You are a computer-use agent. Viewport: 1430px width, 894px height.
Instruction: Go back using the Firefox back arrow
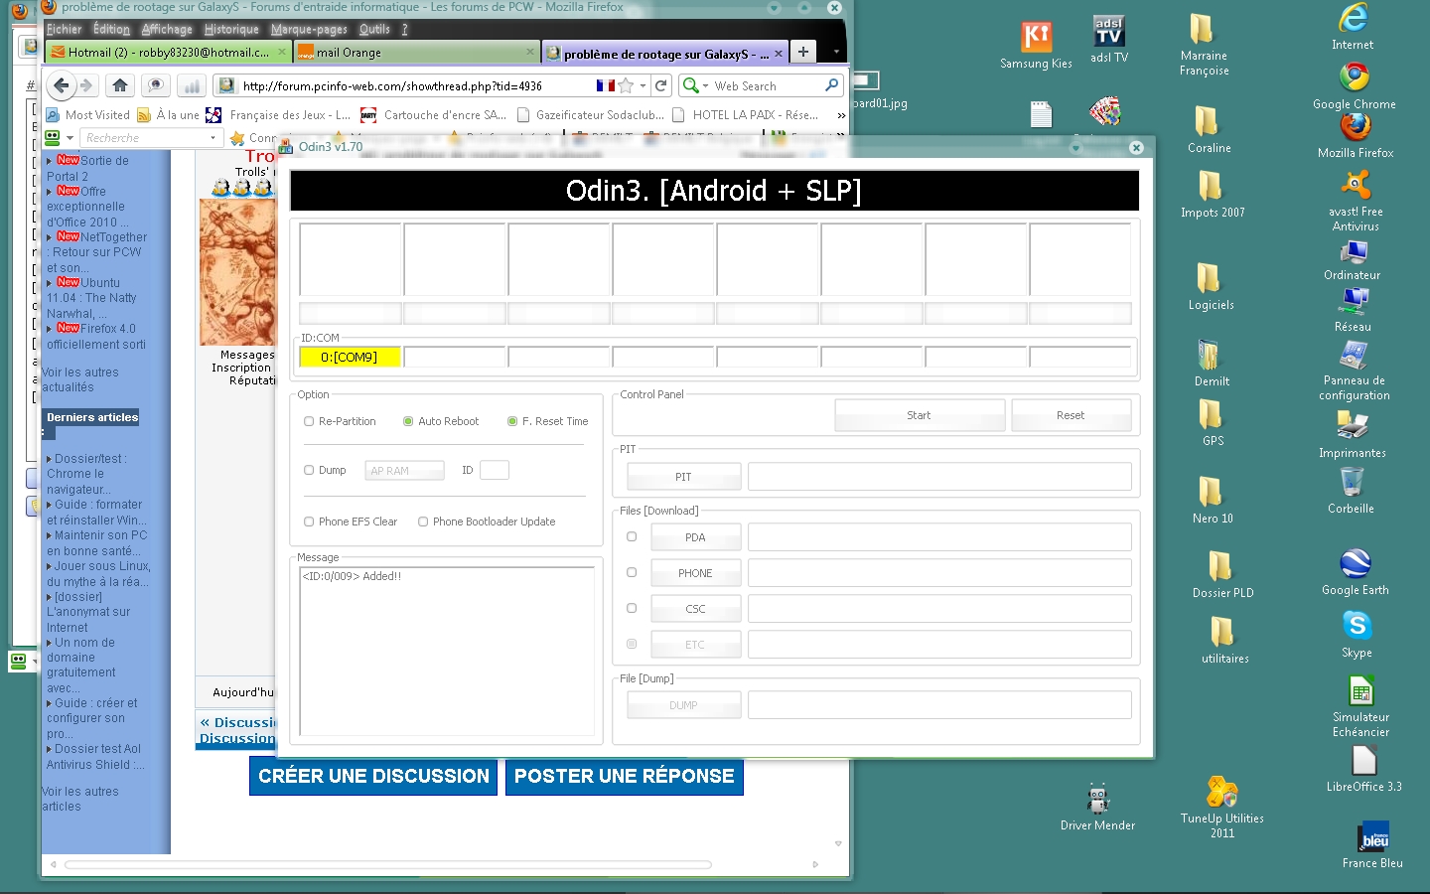click(x=62, y=85)
